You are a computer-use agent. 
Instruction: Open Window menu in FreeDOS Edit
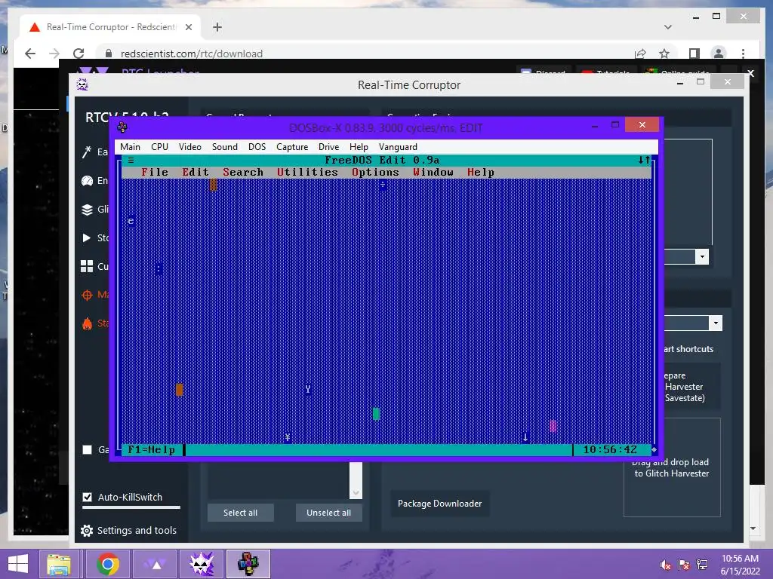coord(433,173)
